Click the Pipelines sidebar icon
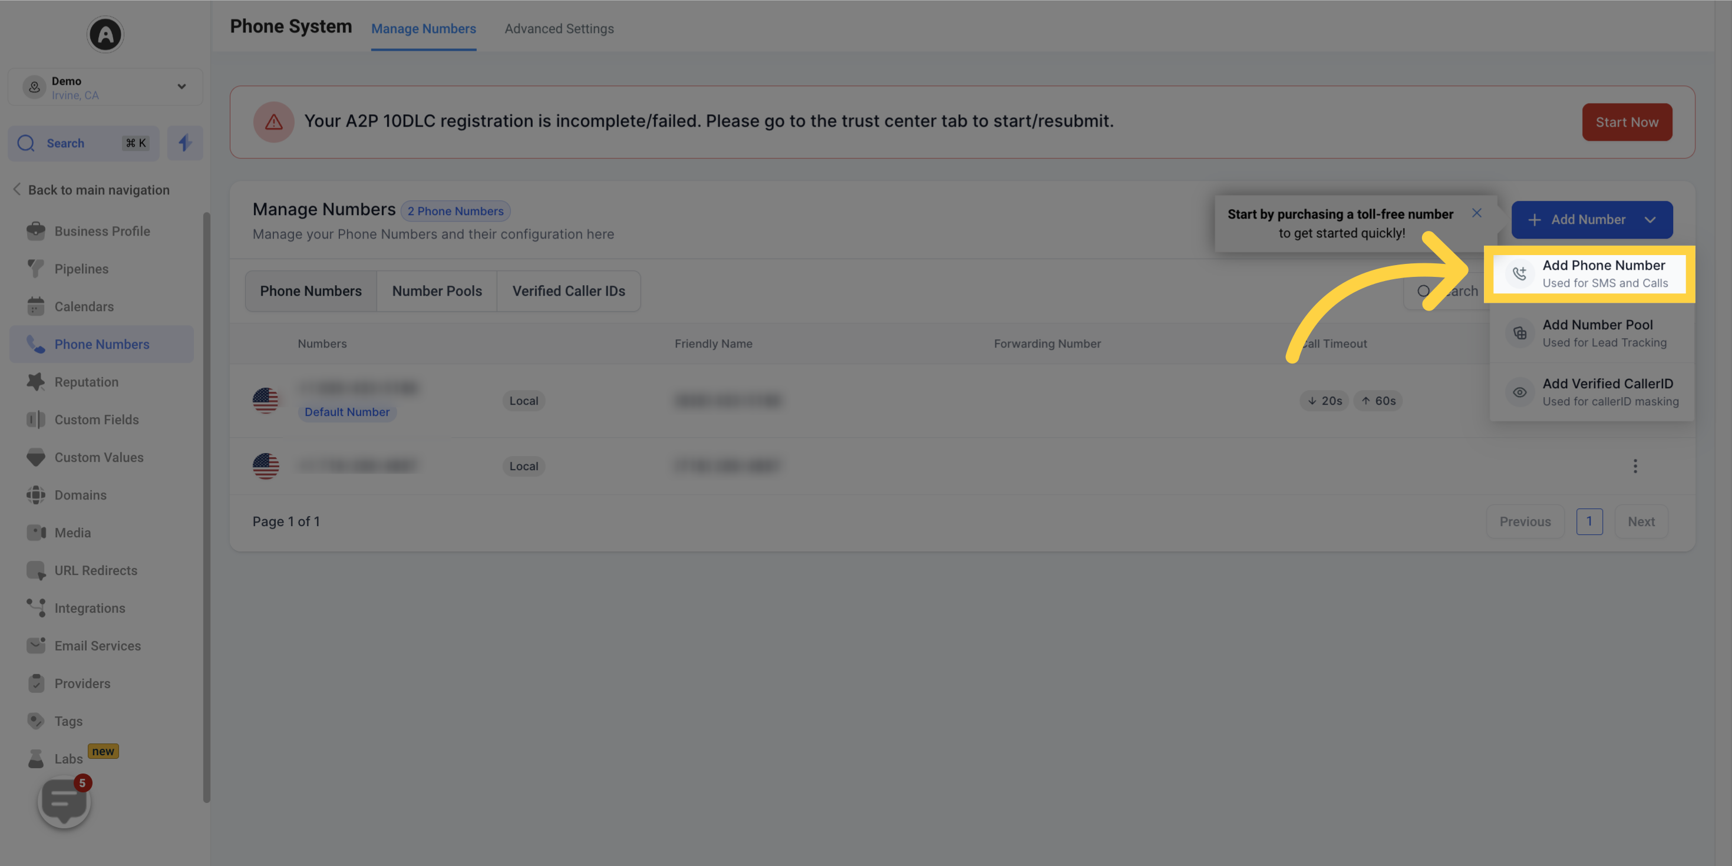 pyautogui.click(x=34, y=269)
